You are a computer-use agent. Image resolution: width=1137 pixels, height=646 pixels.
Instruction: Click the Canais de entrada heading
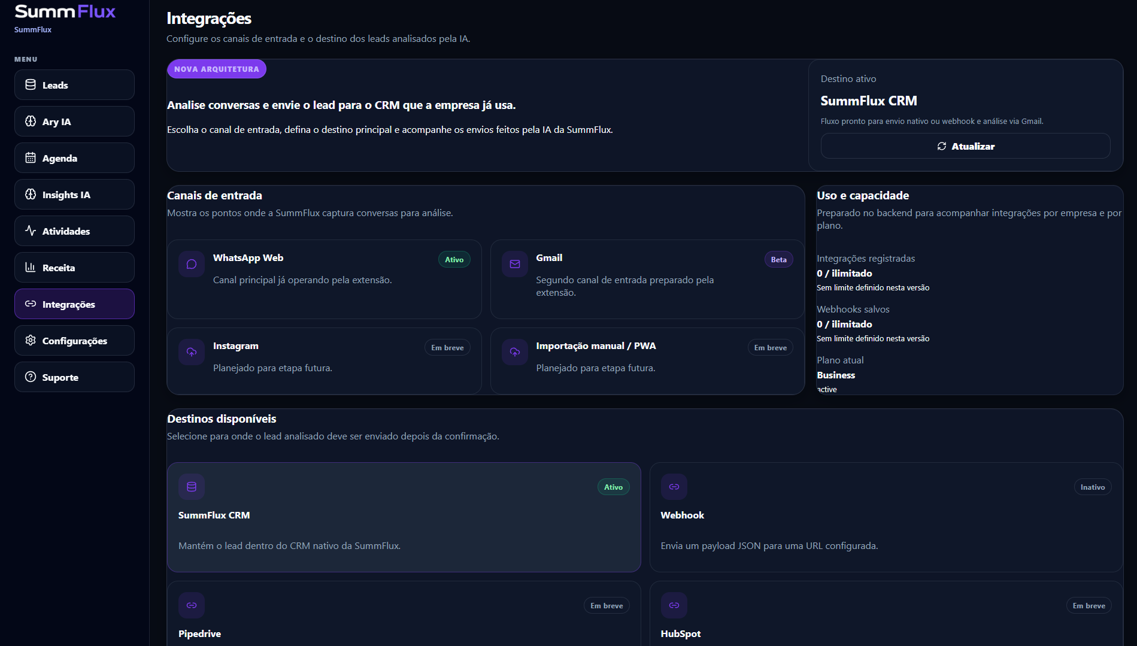[214, 195]
